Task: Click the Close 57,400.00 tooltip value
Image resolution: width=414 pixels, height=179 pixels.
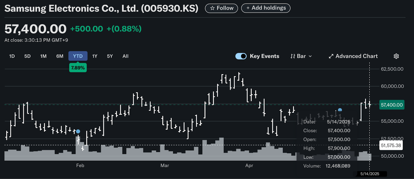Action: 339,131
